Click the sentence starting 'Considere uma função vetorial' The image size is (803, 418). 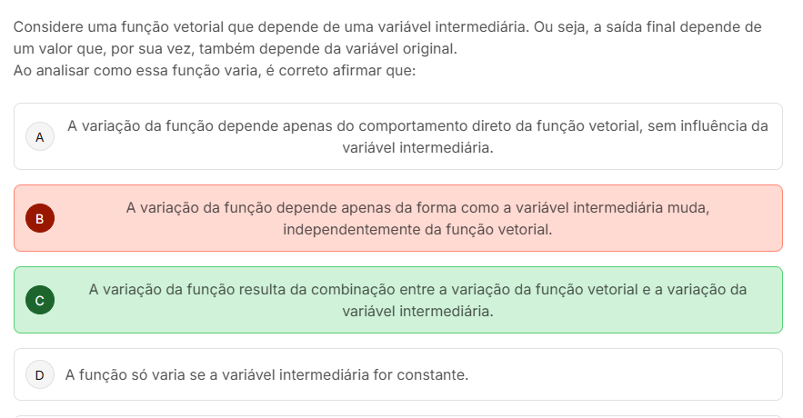tap(271, 26)
